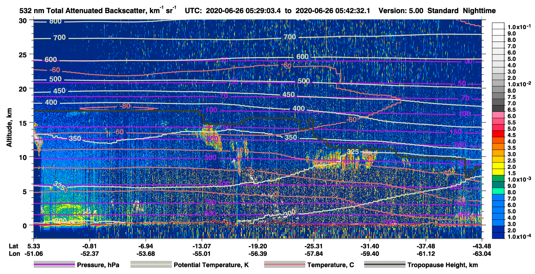The image size is (535, 274).
Task: Select the 'Temperature, C' legend label
Action: pyautogui.click(x=330, y=265)
